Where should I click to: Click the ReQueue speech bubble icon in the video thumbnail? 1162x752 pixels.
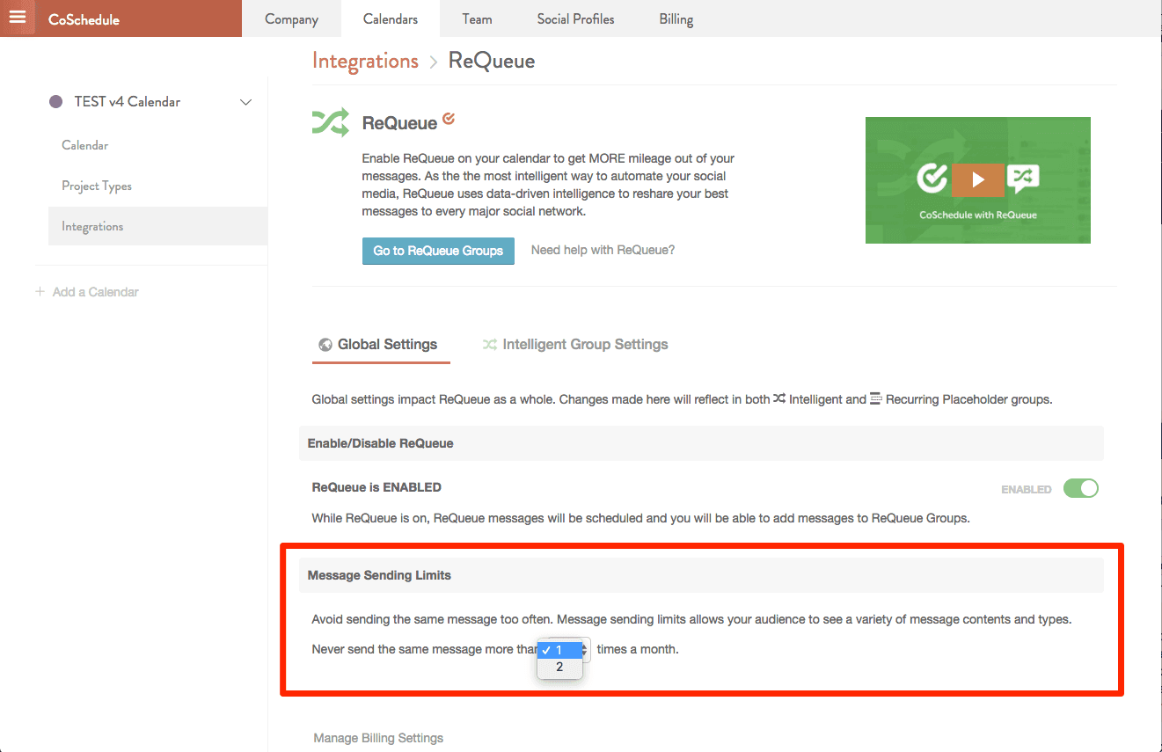1023,179
